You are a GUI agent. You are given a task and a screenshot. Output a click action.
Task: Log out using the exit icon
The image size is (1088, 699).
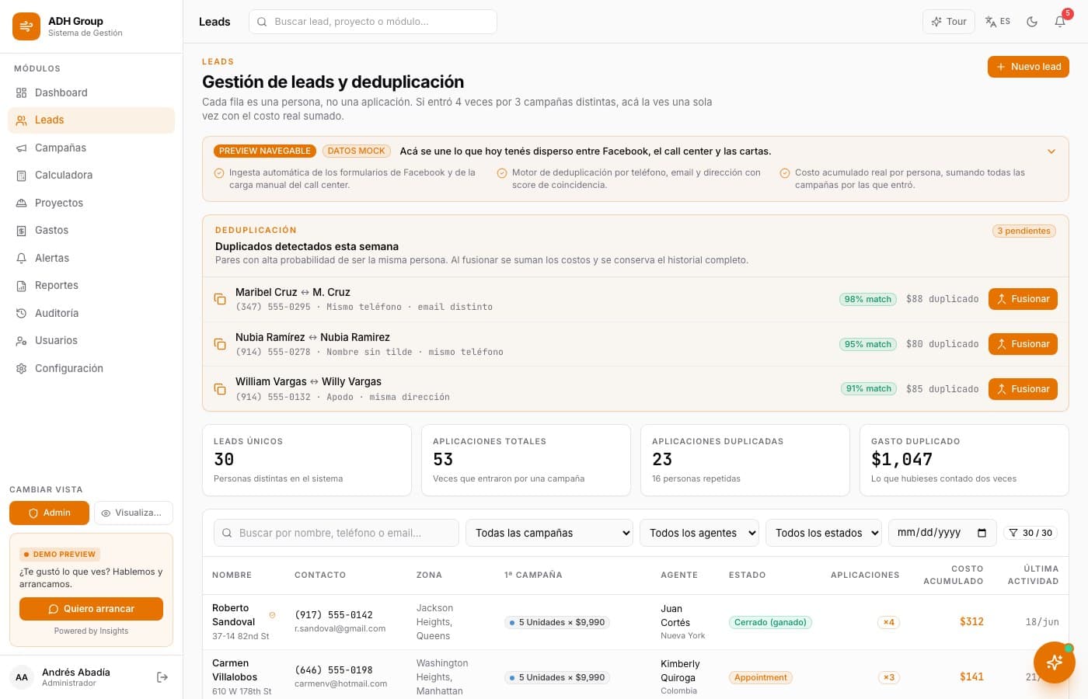tap(162, 677)
